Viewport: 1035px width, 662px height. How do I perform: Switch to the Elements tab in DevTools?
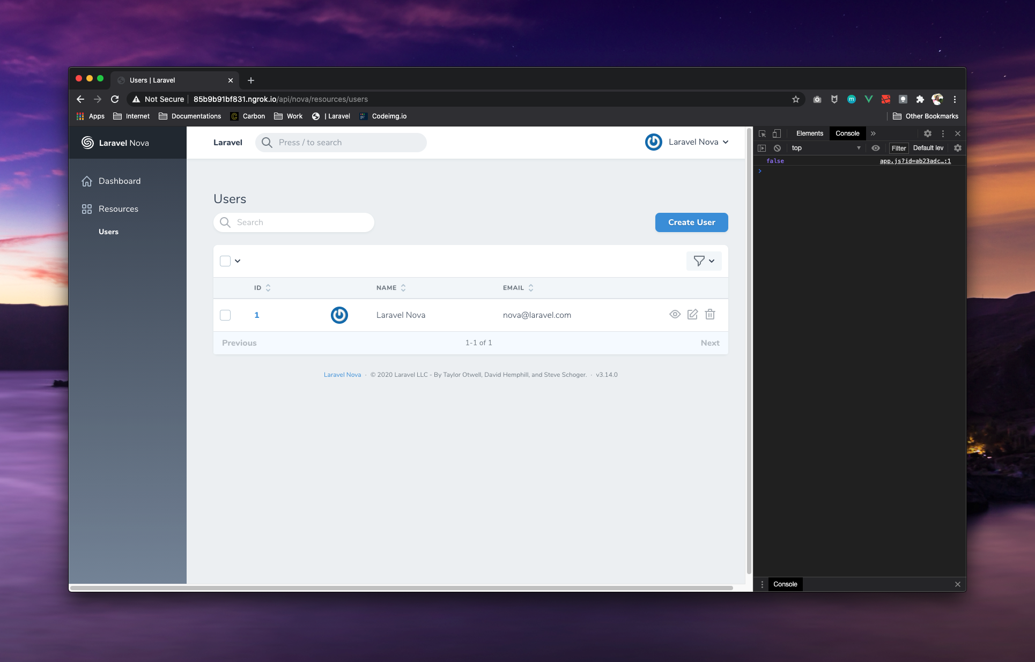point(809,133)
